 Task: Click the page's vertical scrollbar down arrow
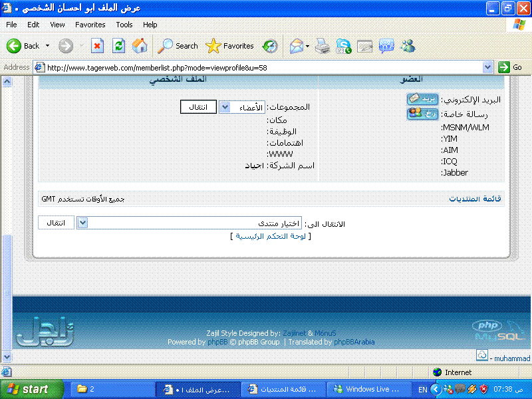pos(7,356)
